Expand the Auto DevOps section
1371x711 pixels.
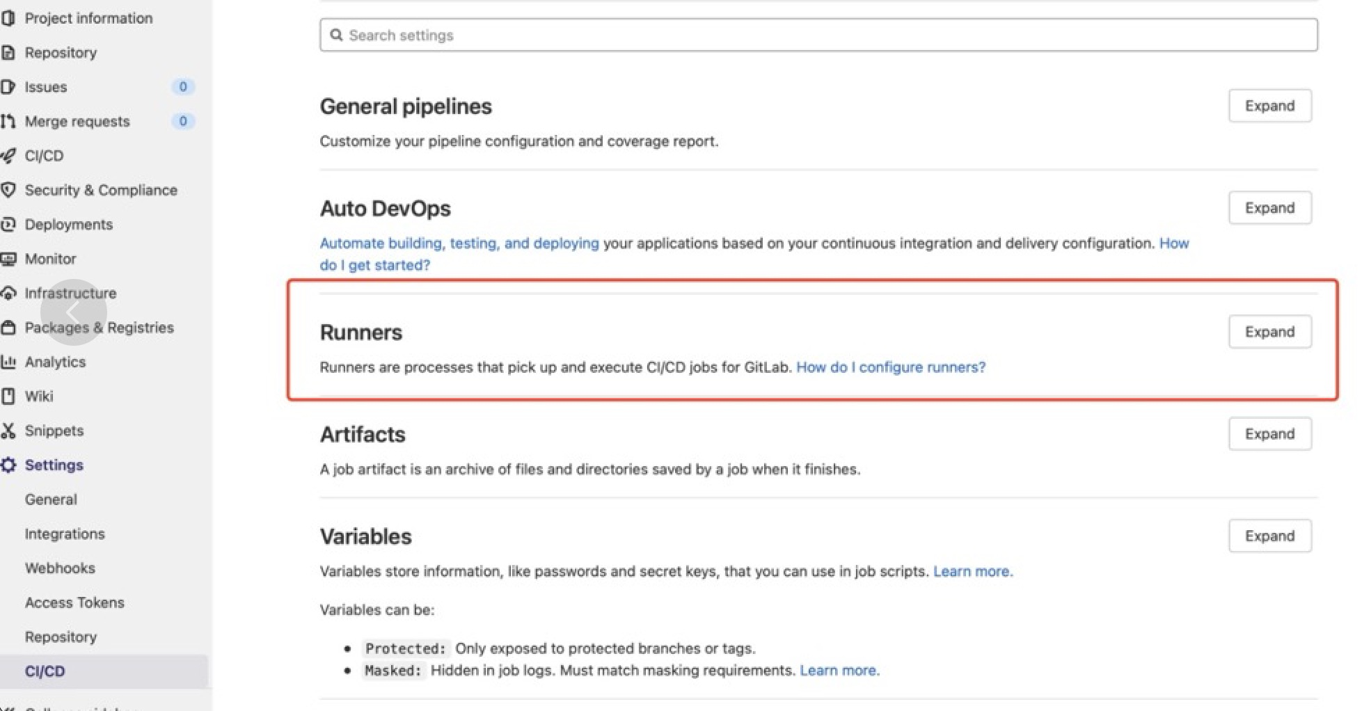pos(1269,208)
